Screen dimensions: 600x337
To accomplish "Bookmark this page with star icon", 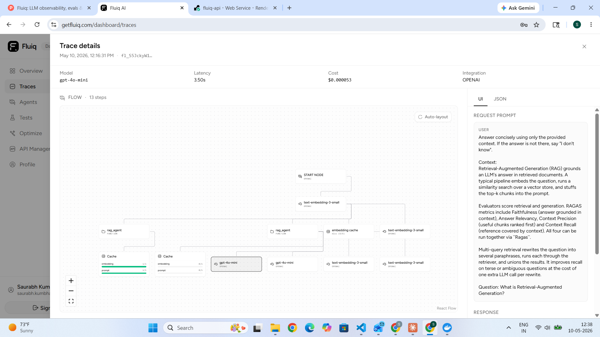I will [537, 25].
